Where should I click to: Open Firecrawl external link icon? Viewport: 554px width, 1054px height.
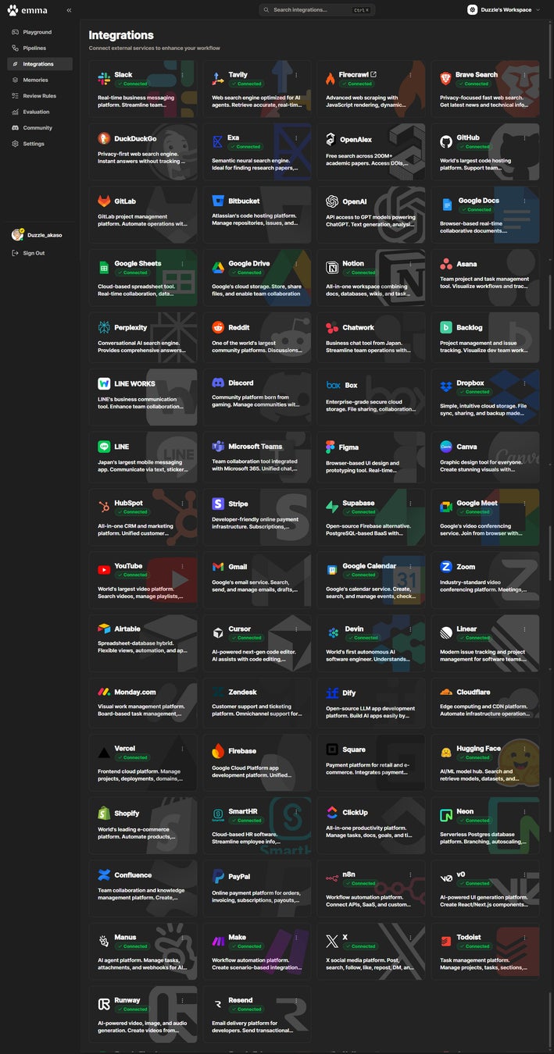374,75
